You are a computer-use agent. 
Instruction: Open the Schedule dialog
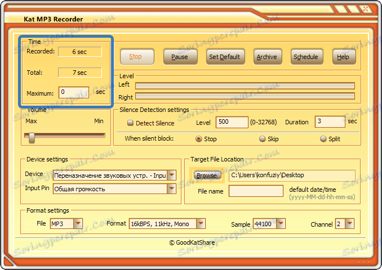(307, 57)
